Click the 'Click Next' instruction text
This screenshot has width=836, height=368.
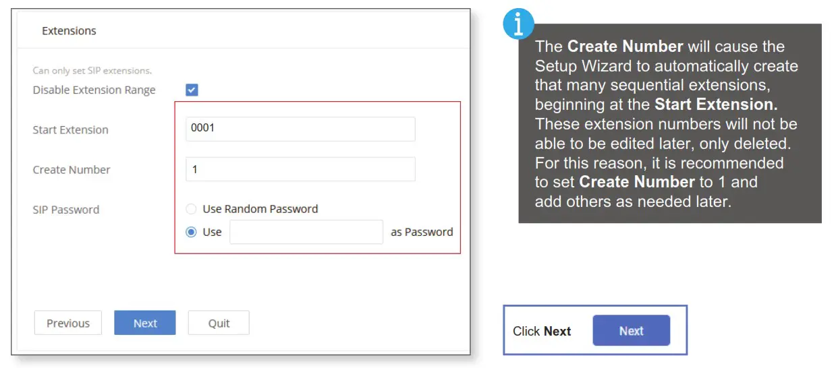pos(542,331)
